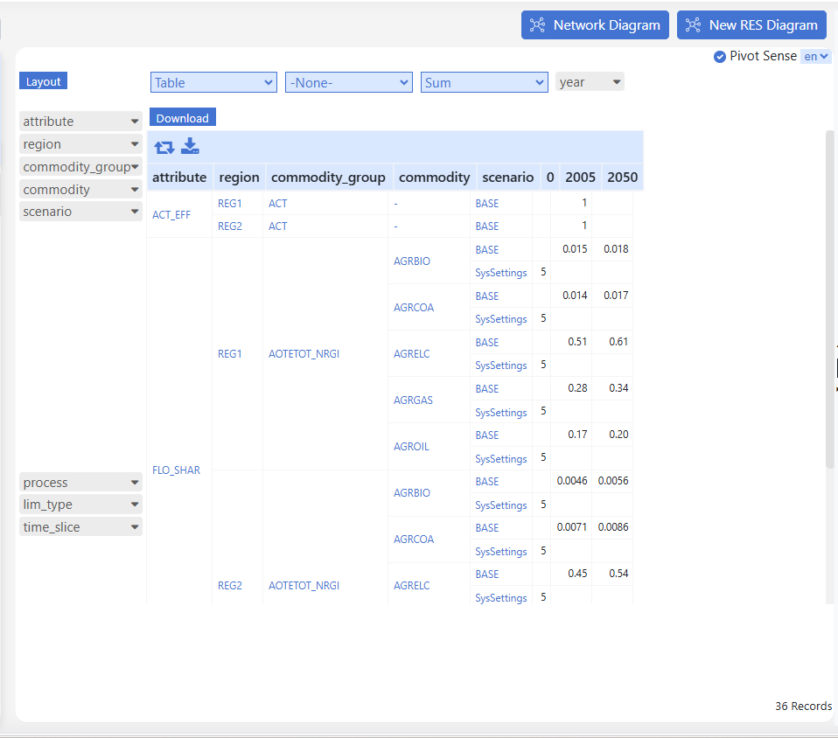Expand the commodity_group field filter
The height and width of the screenshot is (738, 838).
point(80,167)
